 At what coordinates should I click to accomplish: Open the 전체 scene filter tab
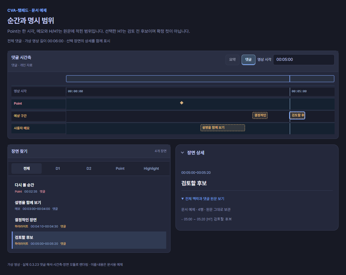27,169
